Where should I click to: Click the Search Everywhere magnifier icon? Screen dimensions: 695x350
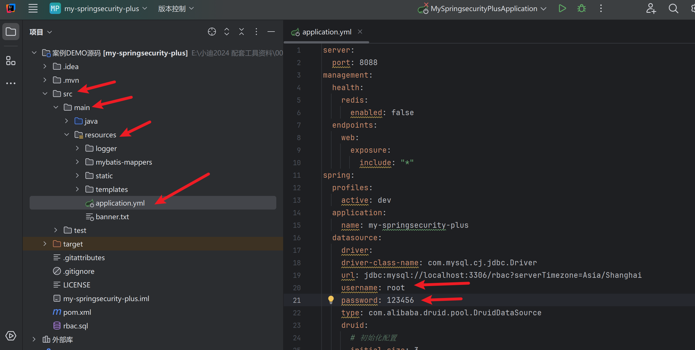673,9
